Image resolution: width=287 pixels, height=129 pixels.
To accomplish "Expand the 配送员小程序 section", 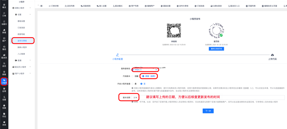I will click(x=30, y=67).
